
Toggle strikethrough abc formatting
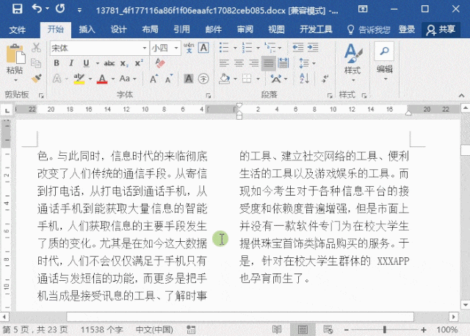[x=109, y=63]
